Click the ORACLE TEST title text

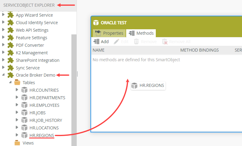pyautogui.click(x=114, y=23)
